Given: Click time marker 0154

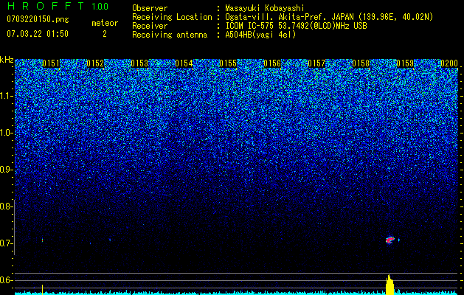Looking at the screenshot, I should [x=184, y=63].
